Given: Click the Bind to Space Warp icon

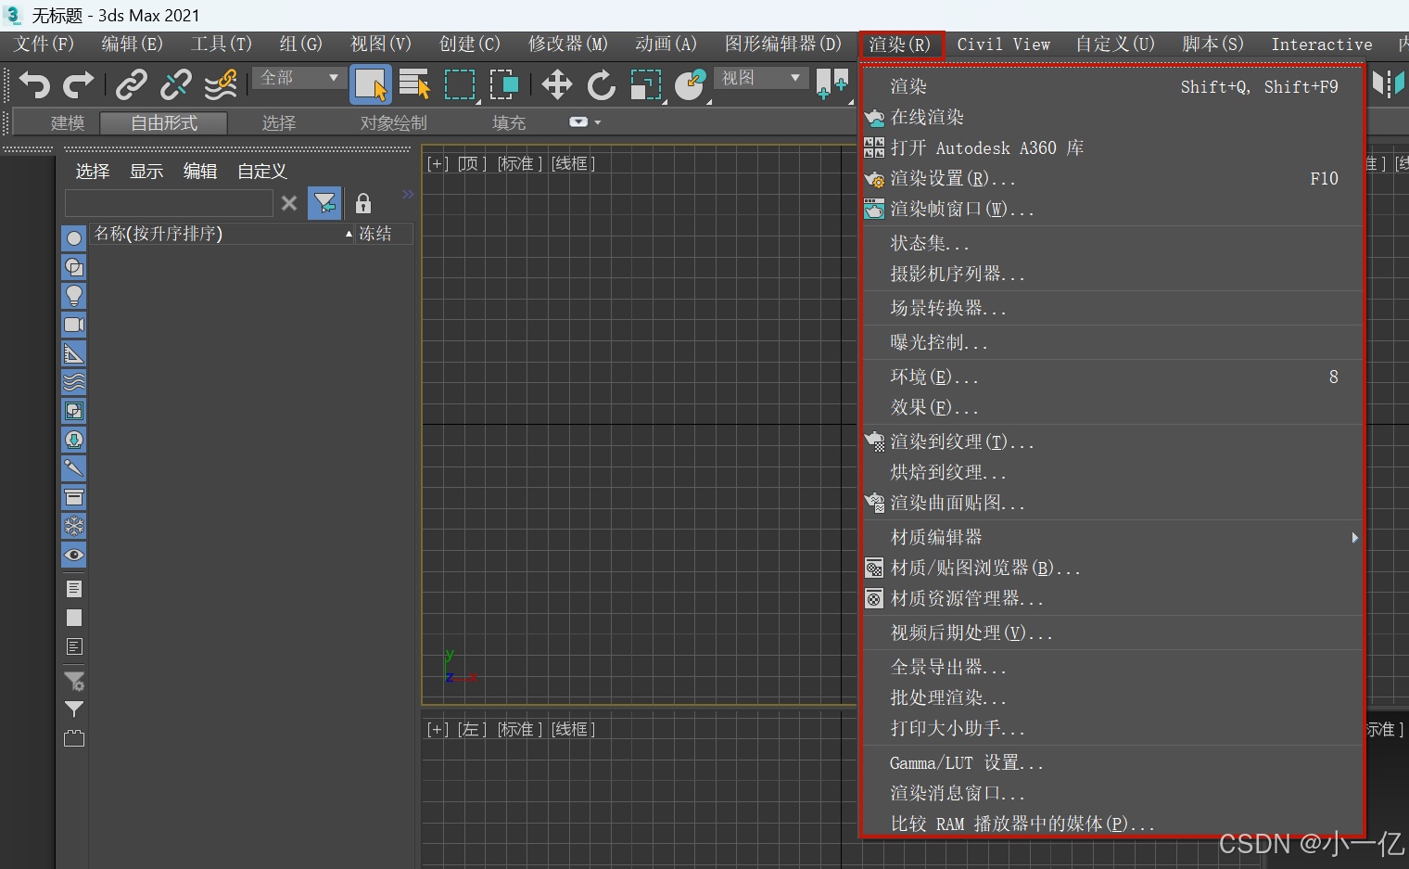Looking at the screenshot, I should tap(221, 84).
